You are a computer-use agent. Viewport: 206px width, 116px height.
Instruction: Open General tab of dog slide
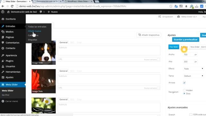63,42
